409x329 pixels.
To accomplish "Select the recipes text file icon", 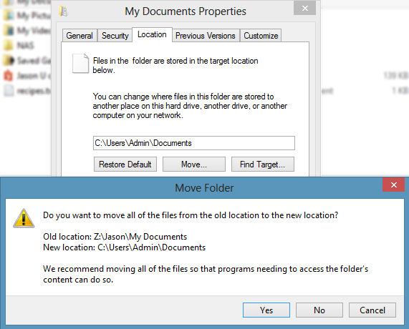I will [x=9, y=91].
